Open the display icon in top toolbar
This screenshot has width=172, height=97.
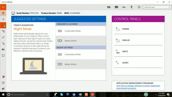(116, 7)
